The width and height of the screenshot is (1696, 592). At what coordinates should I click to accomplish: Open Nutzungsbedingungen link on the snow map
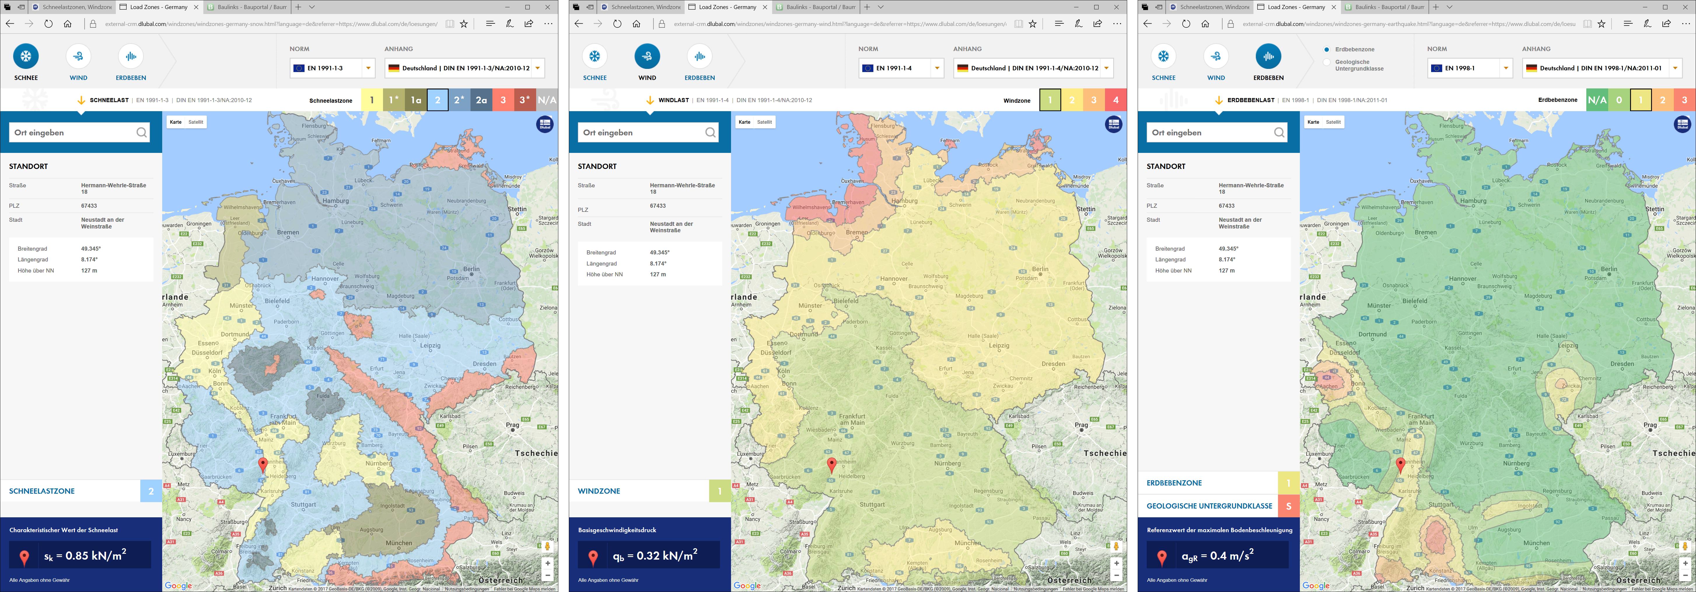click(467, 589)
